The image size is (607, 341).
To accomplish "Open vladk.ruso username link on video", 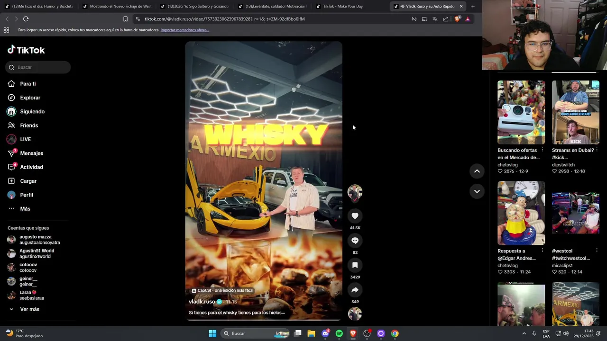I will coord(202,302).
